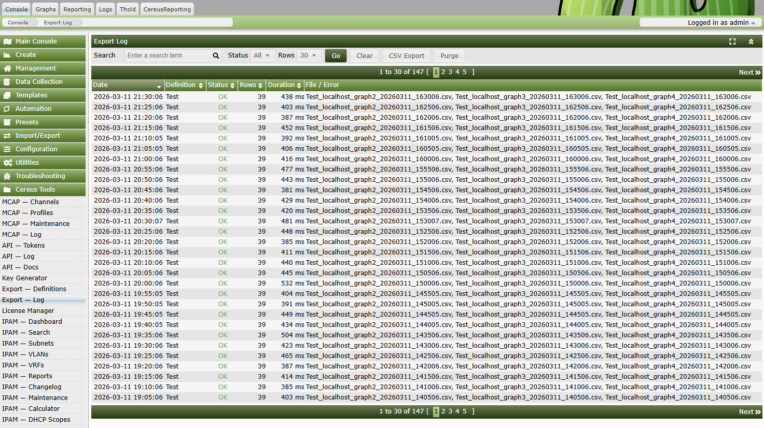Open the CereusReporting tab
This screenshot has height=428, width=764.
click(x=166, y=9)
